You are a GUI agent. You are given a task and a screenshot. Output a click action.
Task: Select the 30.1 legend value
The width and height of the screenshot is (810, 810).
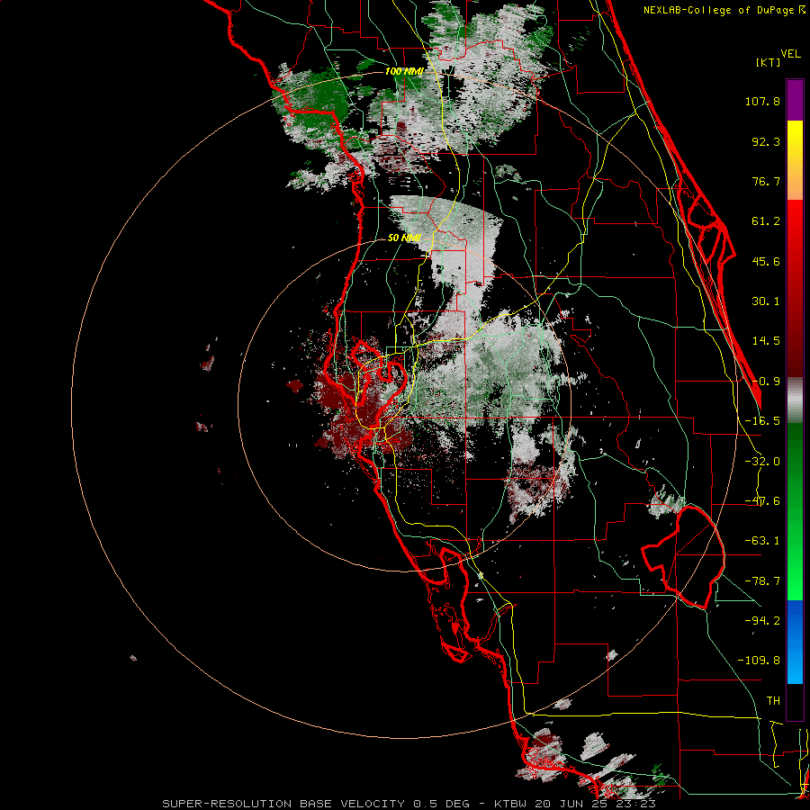(766, 301)
